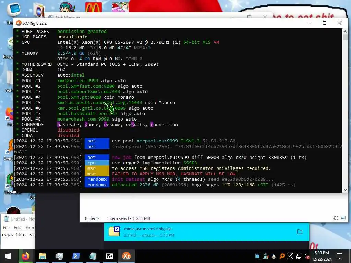Open Notepad Edit menu
Viewport: 351px width, 263px height.
(17, 228)
